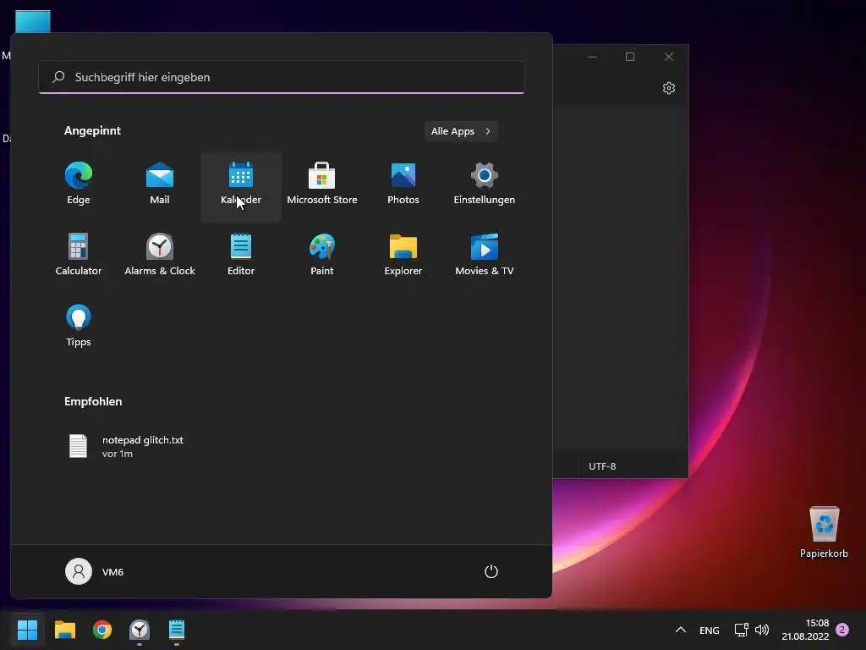Launch Paint
The width and height of the screenshot is (866, 650).
[322, 256]
